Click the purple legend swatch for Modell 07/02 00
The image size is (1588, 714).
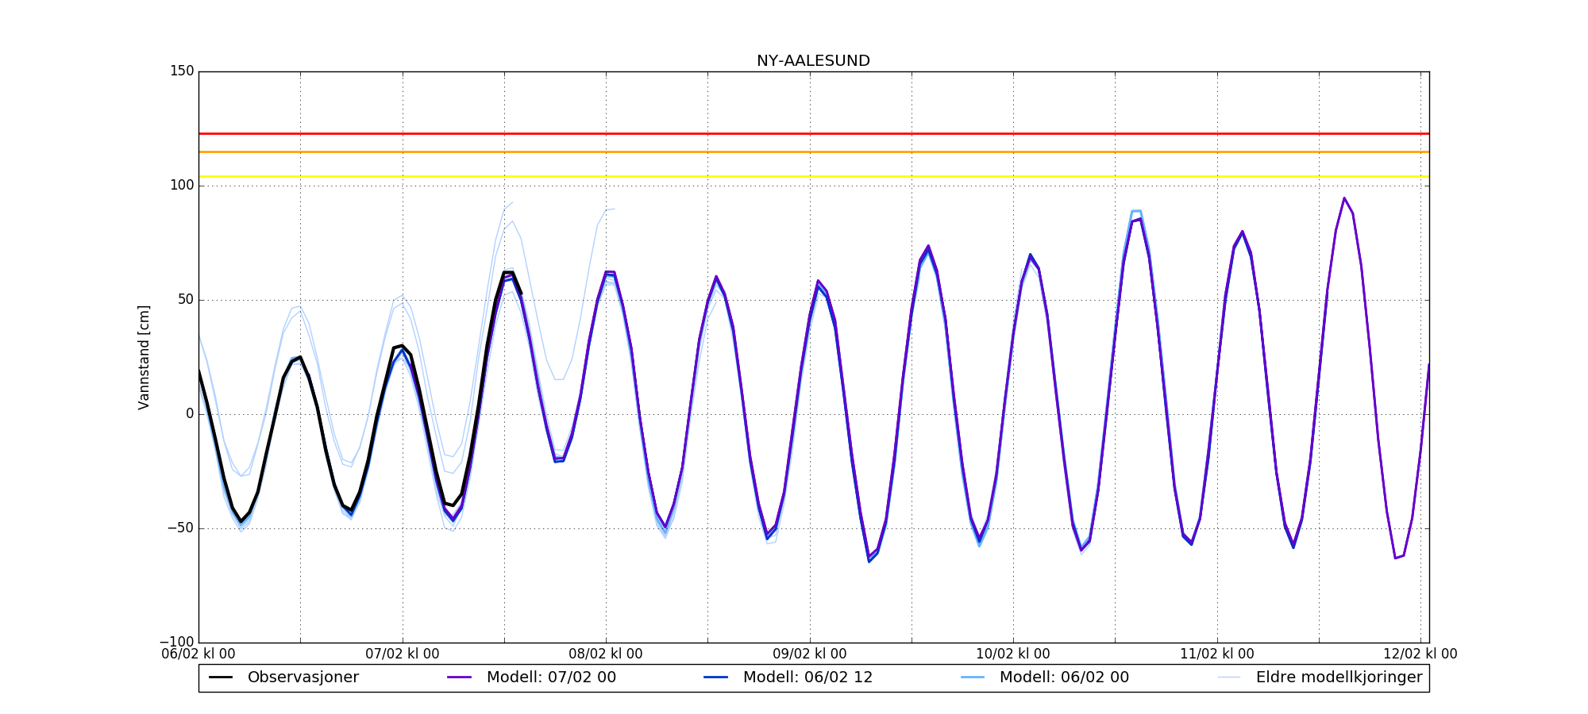[x=460, y=678]
